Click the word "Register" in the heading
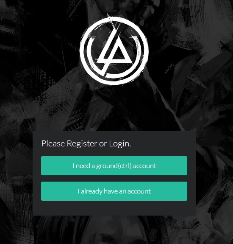The image size is (233, 244). (82, 143)
